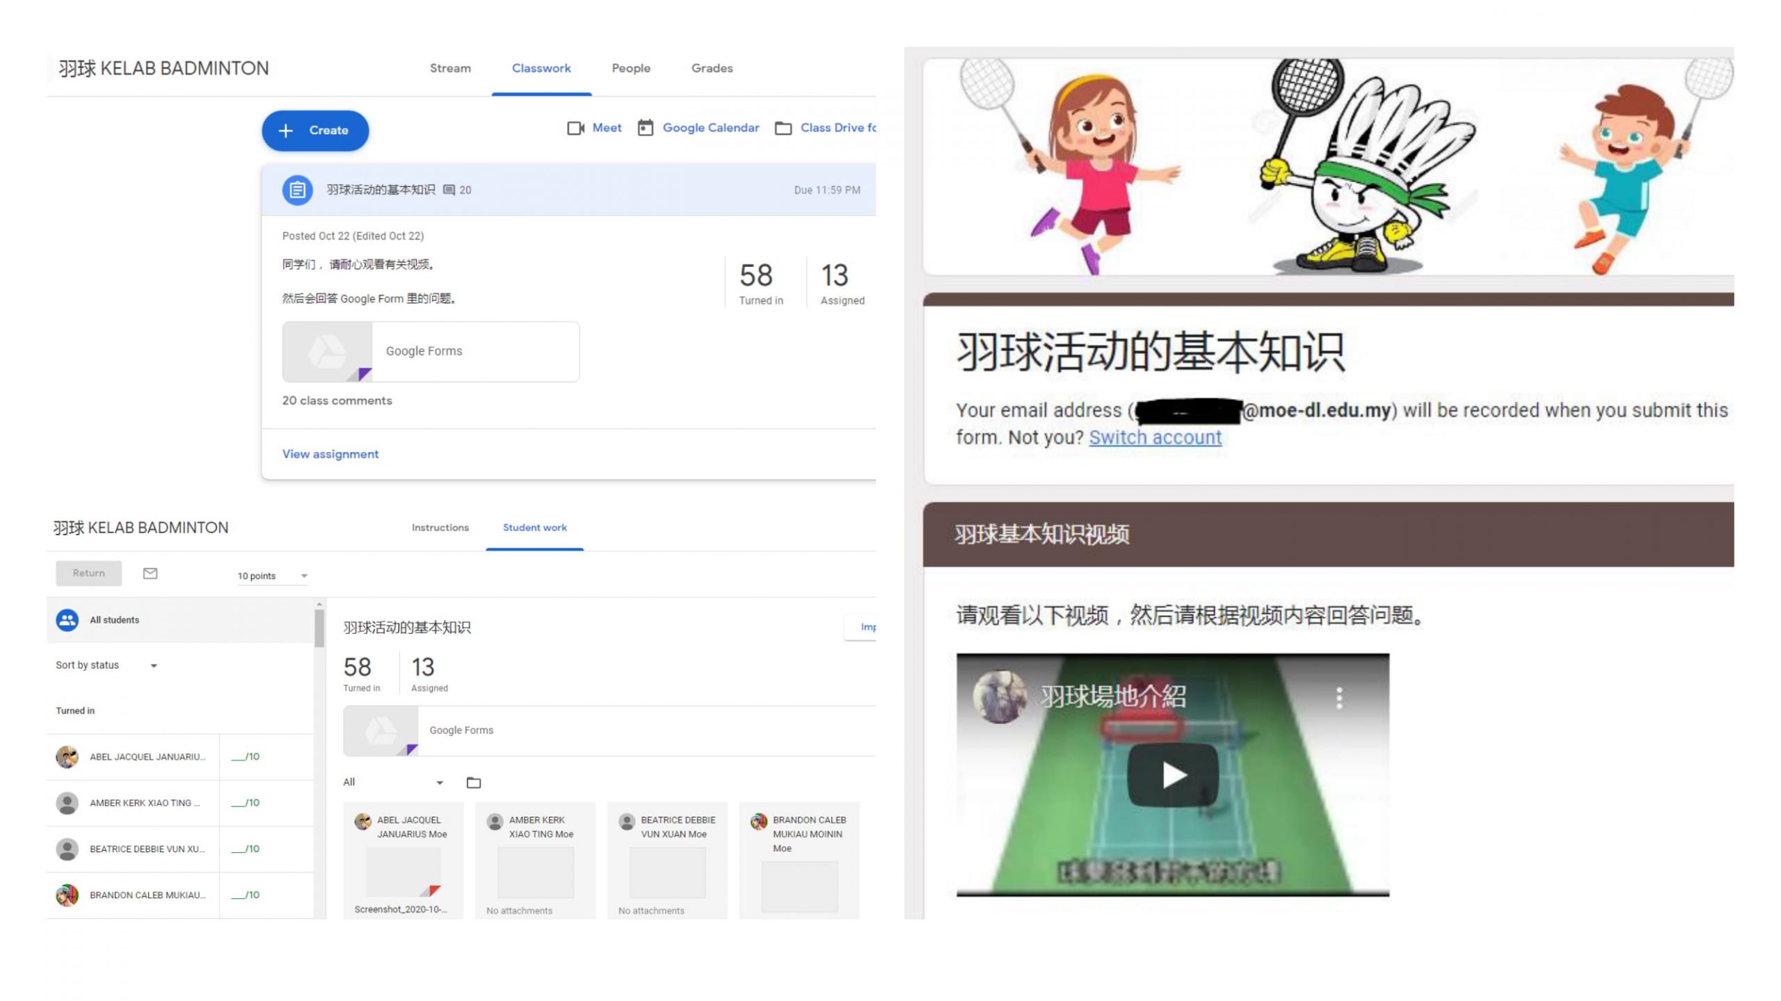Screen dimensions: 1781x1001
Task: Open the Grades tab
Action: coord(712,68)
